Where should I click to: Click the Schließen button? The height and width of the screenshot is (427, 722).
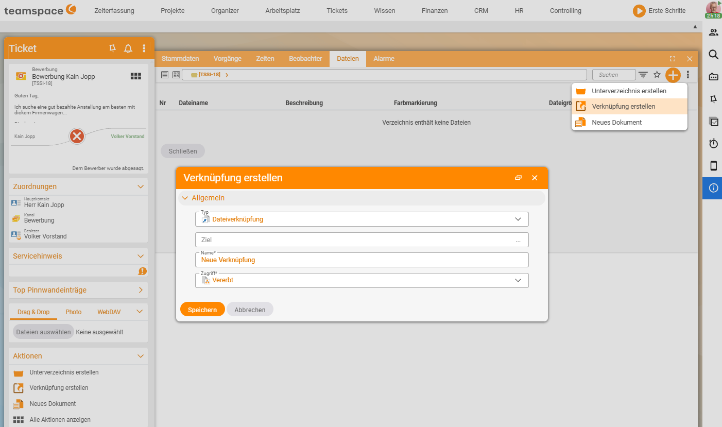coord(183,151)
